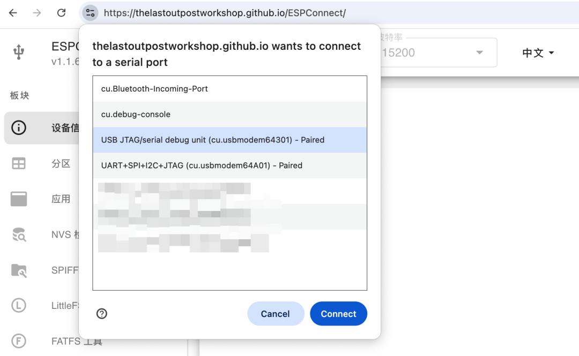Open the device info section icon
Screen dimensions: 579x356
pos(18,127)
